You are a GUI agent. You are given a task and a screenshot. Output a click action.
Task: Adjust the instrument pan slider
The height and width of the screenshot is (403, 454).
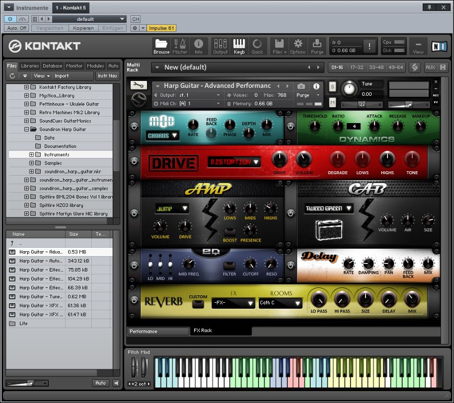tap(361, 105)
